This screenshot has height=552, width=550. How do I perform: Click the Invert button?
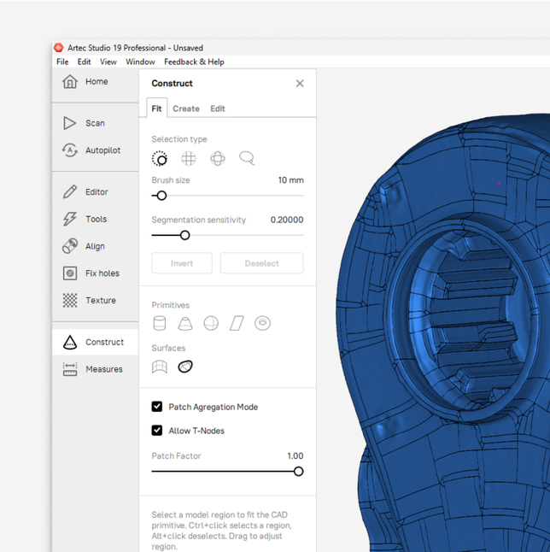[x=182, y=263]
